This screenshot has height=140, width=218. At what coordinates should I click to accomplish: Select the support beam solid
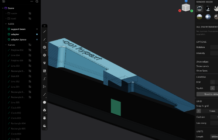coord(18,29)
